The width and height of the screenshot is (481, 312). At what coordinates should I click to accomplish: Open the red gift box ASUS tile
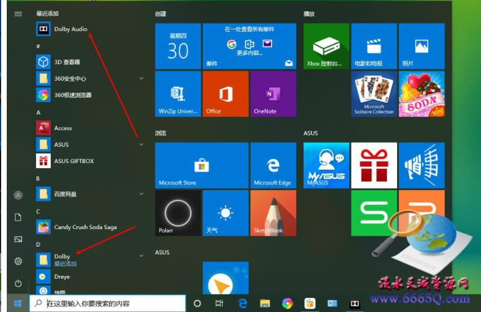(374, 165)
